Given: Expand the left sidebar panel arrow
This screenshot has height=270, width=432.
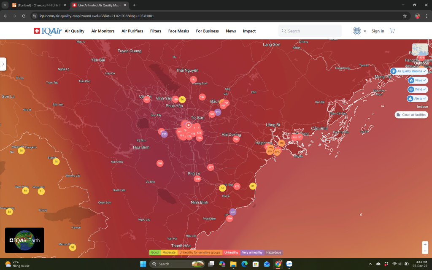Looking at the screenshot, I should click(3, 64).
